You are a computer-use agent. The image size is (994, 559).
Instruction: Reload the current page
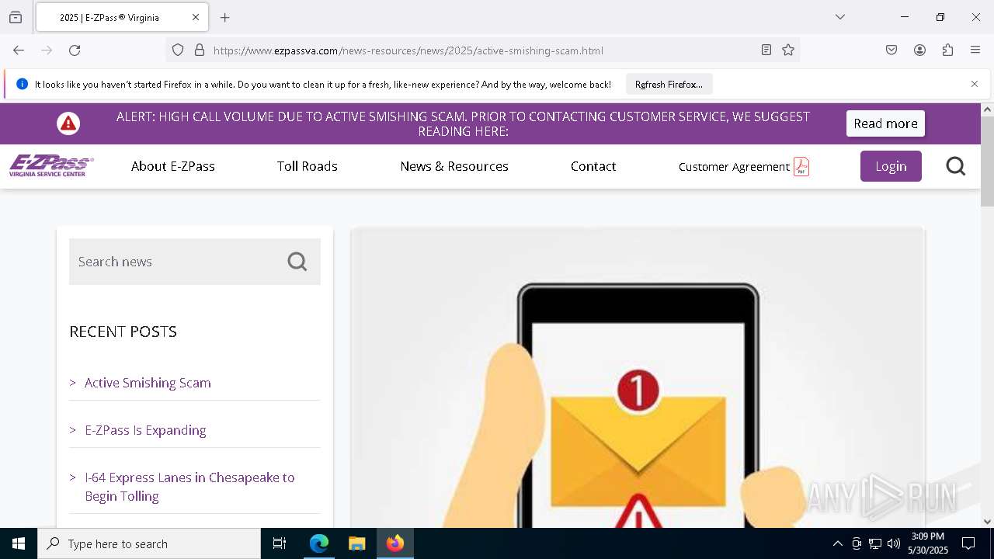pyautogui.click(x=75, y=50)
